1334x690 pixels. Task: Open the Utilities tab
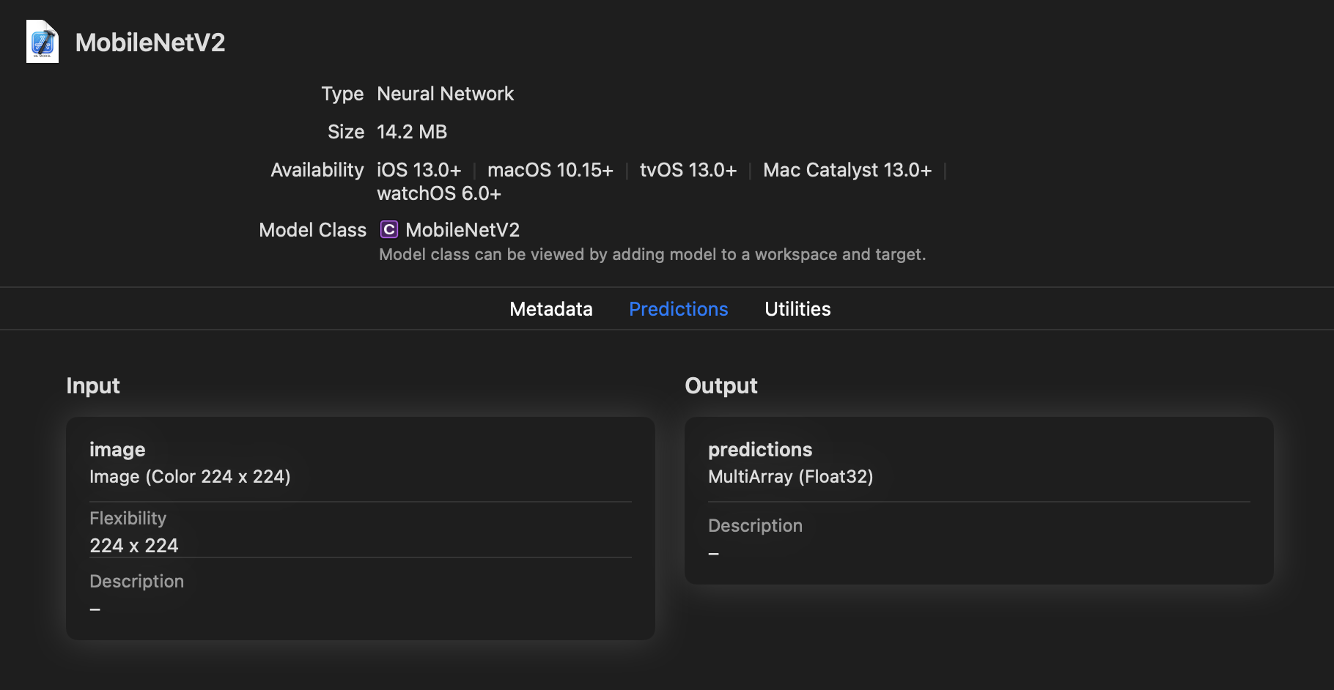[x=797, y=309]
